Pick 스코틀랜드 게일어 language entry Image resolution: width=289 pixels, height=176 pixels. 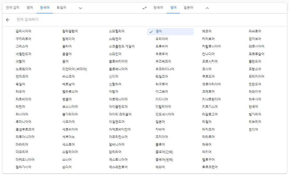coord(122,46)
